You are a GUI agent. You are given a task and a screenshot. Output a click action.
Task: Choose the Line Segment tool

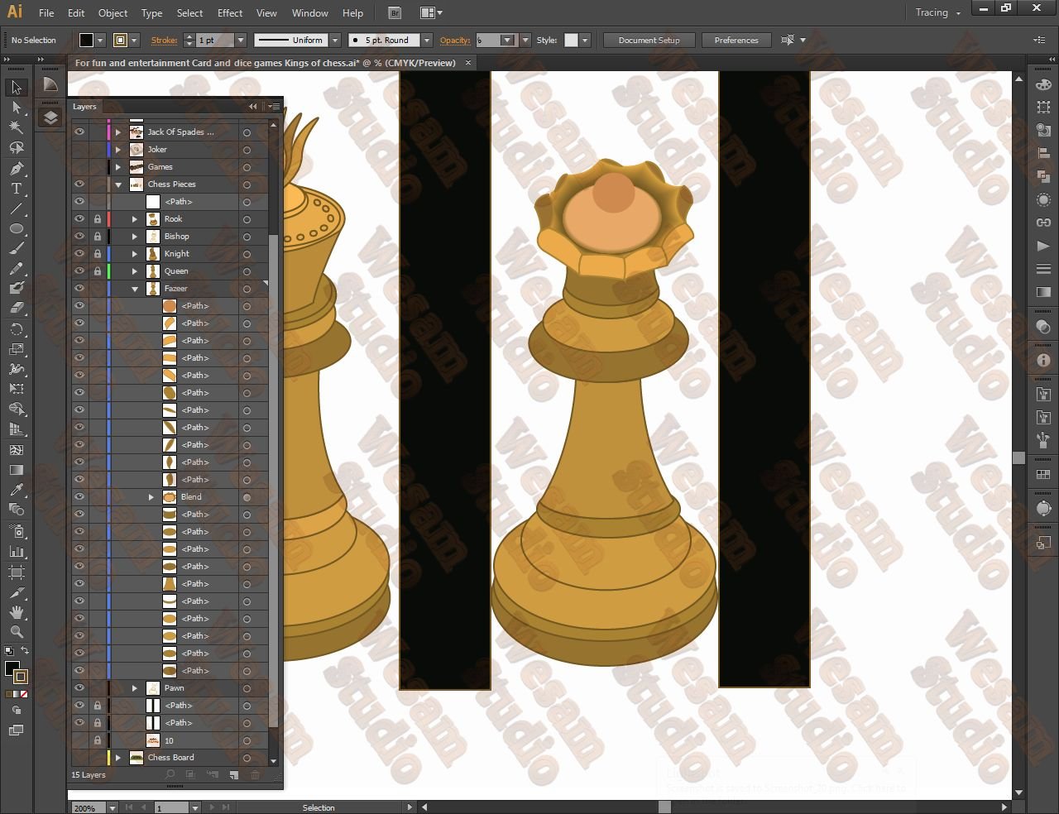[16, 208]
